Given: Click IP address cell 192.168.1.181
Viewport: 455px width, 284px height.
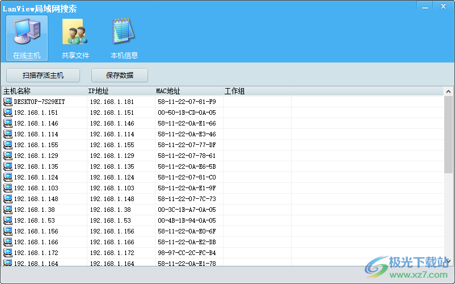Looking at the screenshot, I should tap(112, 102).
